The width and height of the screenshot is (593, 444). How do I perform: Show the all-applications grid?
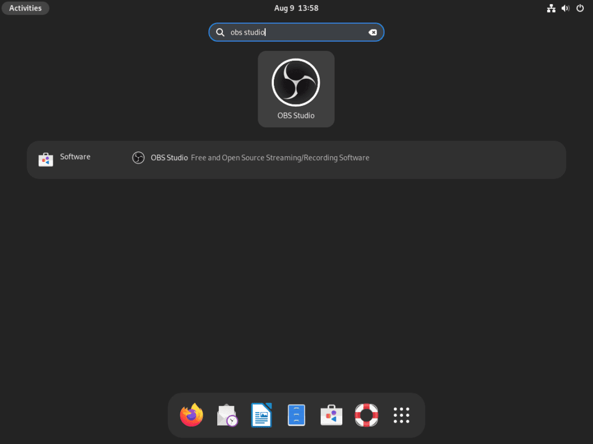pyautogui.click(x=401, y=415)
